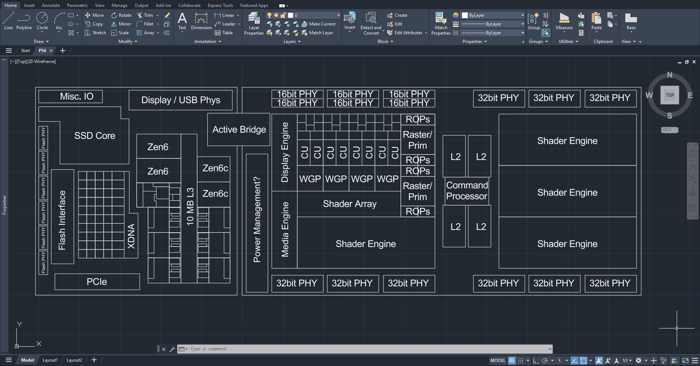Open the Annotate ribbon tab

(x=51, y=5)
